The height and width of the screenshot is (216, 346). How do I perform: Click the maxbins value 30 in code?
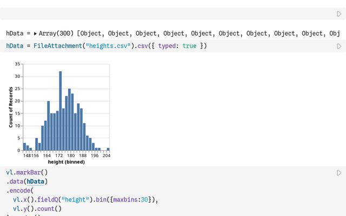147,200
